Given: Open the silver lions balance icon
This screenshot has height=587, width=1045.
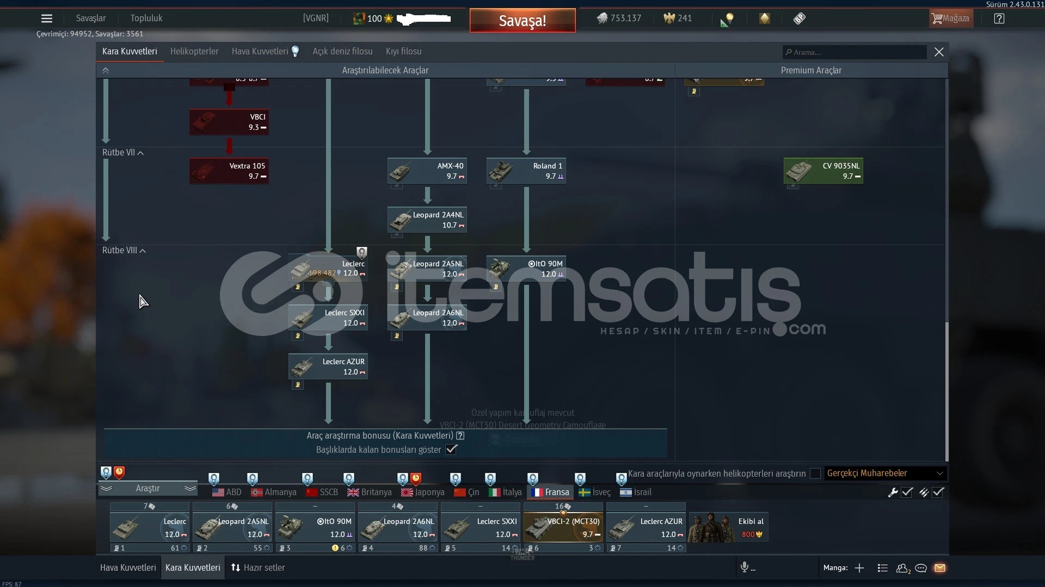Looking at the screenshot, I should point(602,18).
